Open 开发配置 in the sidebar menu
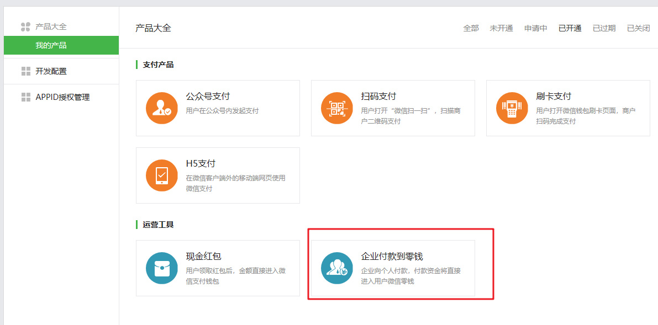 (x=51, y=71)
